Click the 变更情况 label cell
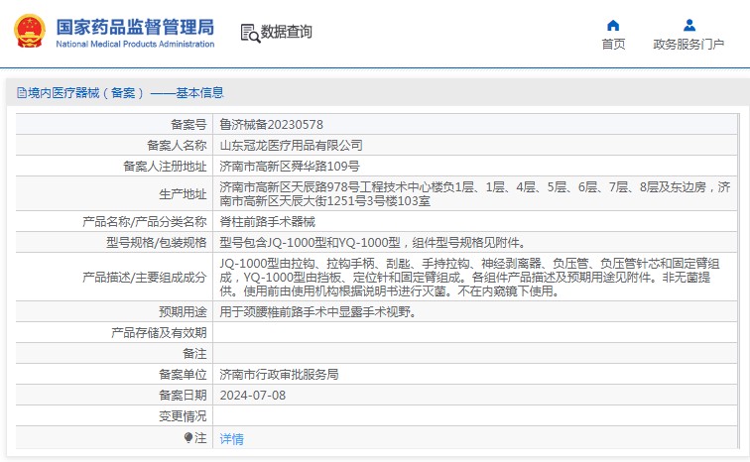 [115, 416]
